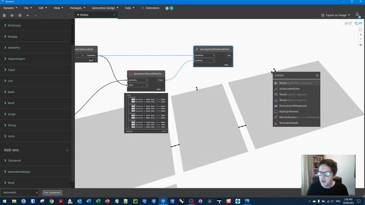Viewport: 365px width, 205px height.
Task: Click the search magnifier in node search box
Action: pyautogui.click(x=317, y=75)
